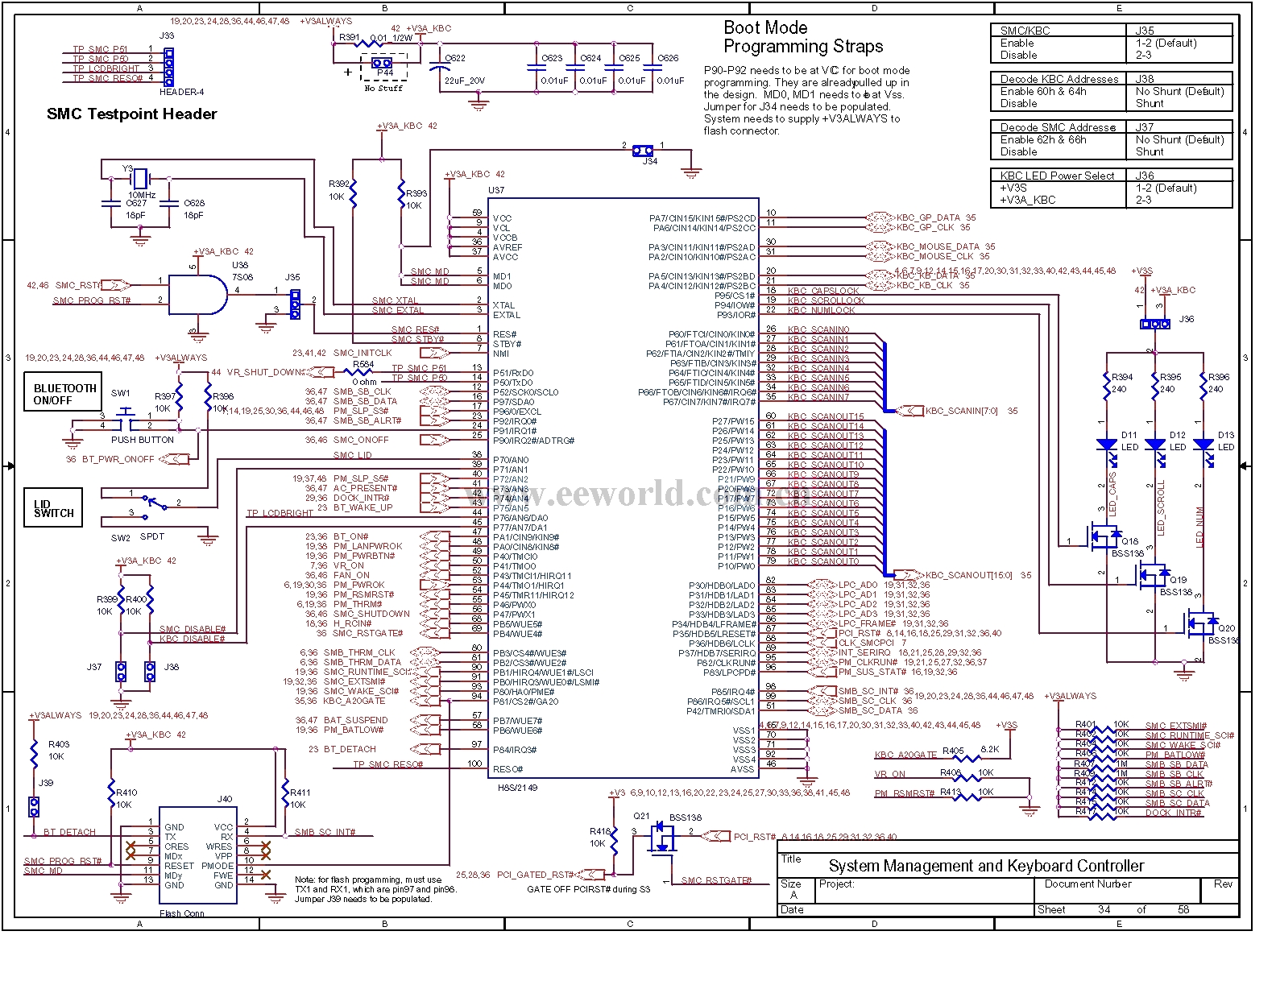The image size is (1276, 985).
Task: Select the Y3 10MHz crystal symbol
Action: pos(141,178)
